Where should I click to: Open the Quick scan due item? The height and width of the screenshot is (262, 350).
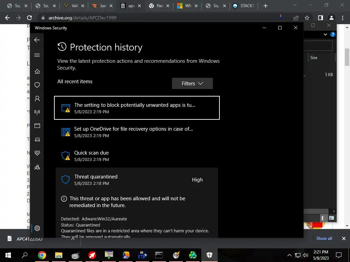137,156
